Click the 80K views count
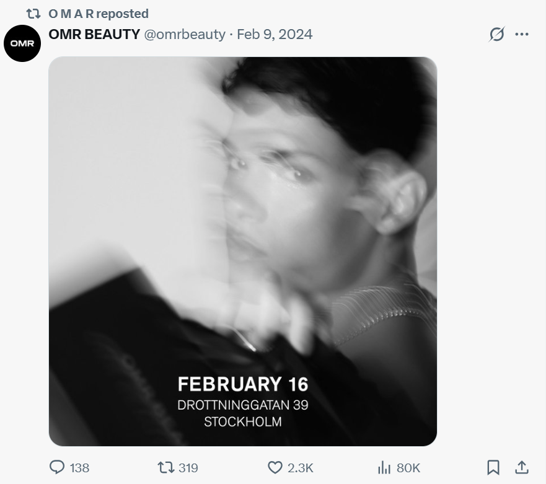546x484 pixels. 408,468
